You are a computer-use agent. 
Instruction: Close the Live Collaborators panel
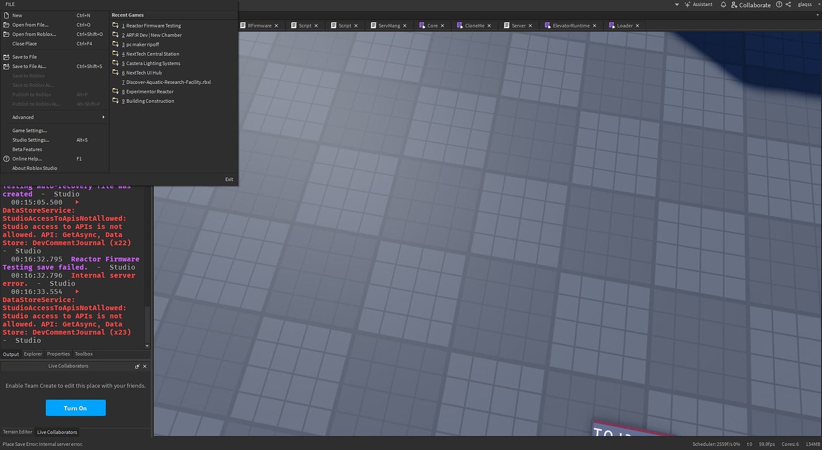click(145, 367)
